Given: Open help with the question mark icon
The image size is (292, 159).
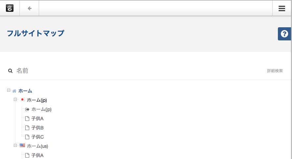Looking at the screenshot, I should 284,34.
